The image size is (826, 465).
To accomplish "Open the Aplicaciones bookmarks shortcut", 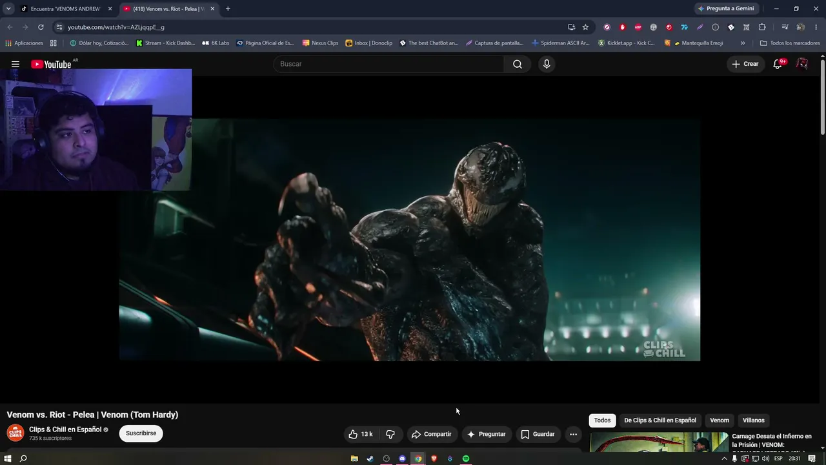I will click(x=24, y=43).
